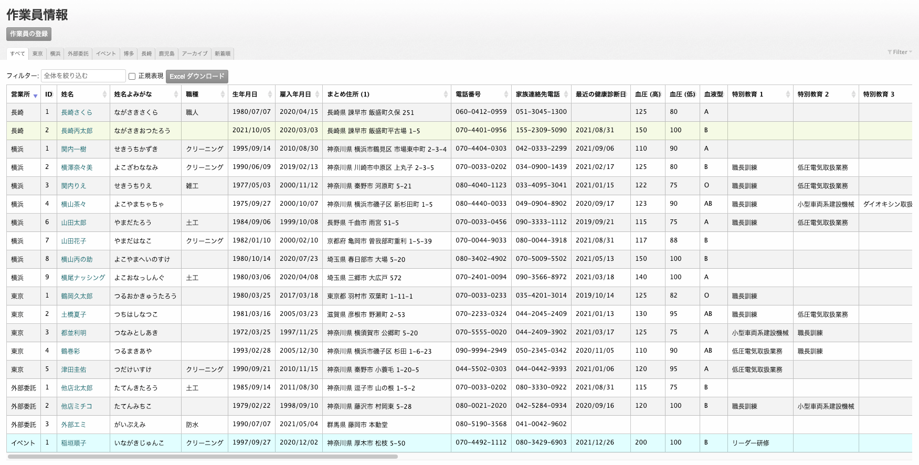Open the 山田太郎 worker link
This screenshot has width=919, height=465.
coord(73,223)
